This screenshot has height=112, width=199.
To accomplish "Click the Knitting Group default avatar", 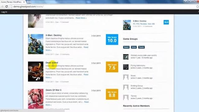I will (x=126, y=87).
